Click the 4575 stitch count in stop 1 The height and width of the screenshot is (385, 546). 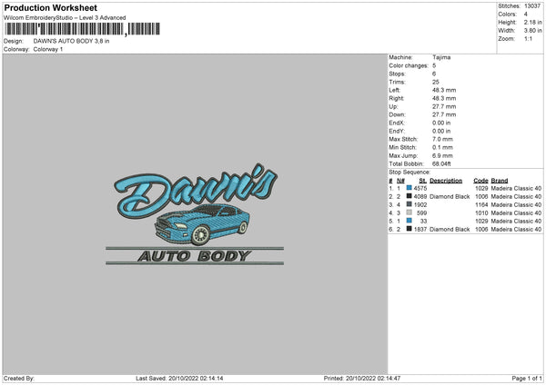point(420,188)
